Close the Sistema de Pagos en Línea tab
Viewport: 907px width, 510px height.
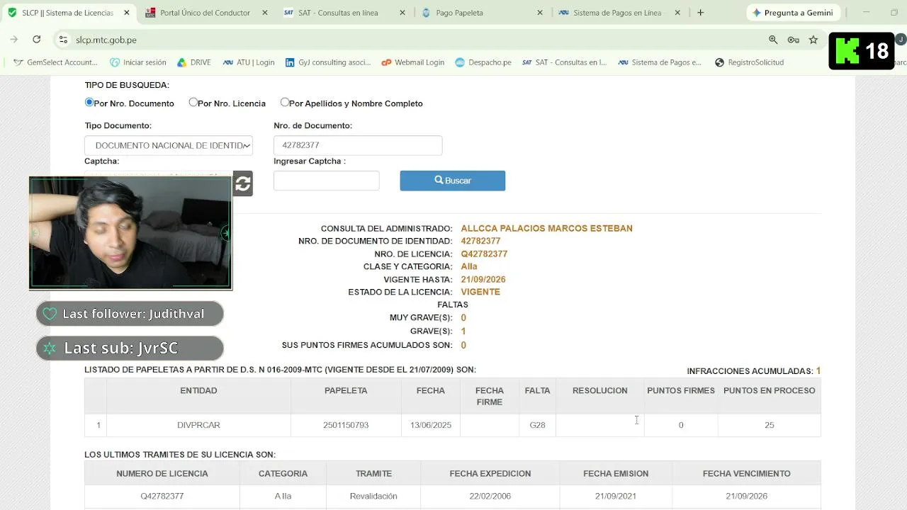(677, 13)
